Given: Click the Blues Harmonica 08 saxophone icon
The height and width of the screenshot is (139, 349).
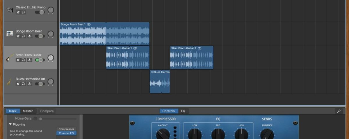Looking at the screenshot, I should tap(10, 82).
